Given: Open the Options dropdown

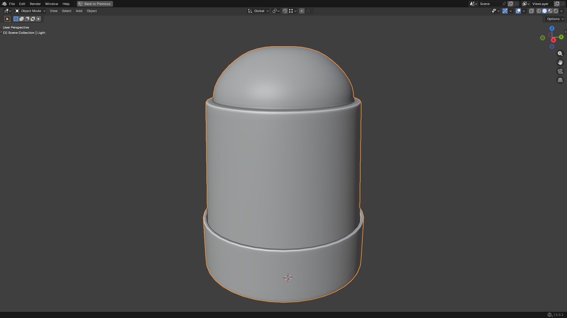Looking at the screenshot, I should 555,19.
